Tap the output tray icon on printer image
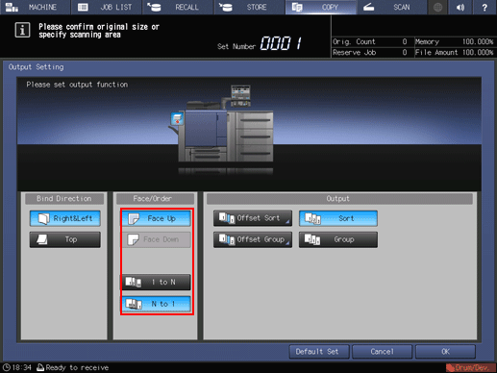Image resolution: width=497 pixels, height=373 pixels. 177,119
